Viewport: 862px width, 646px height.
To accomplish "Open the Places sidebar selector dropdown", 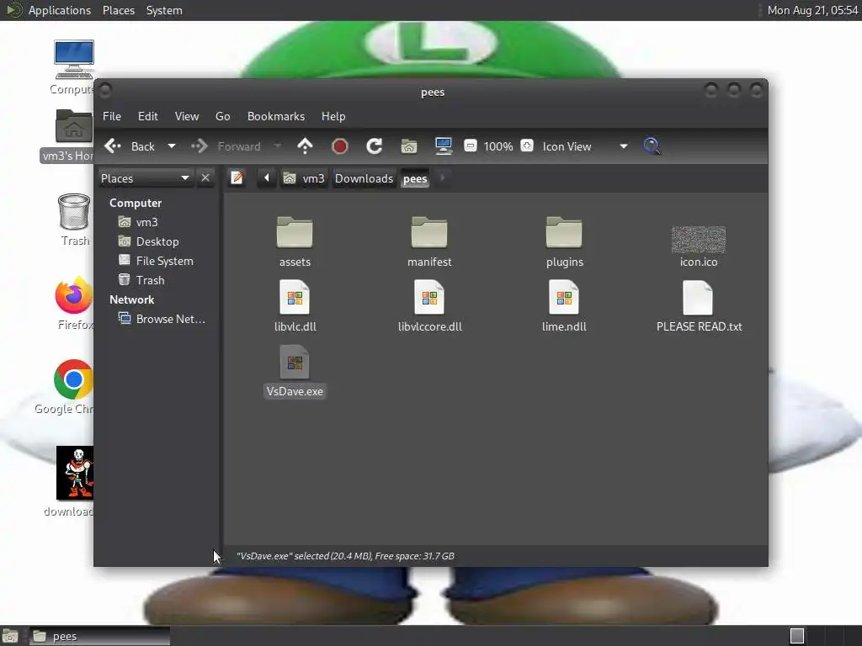I will coord(146,178).
